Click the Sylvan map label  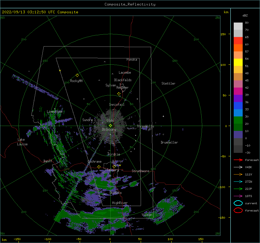(x=111, y=85)
